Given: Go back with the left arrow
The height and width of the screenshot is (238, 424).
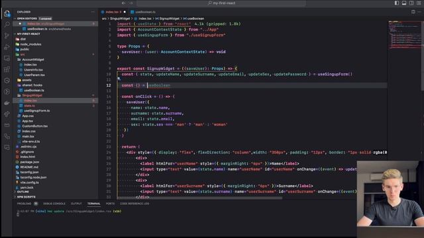Looking at the screenshot, I should point(124,3).
